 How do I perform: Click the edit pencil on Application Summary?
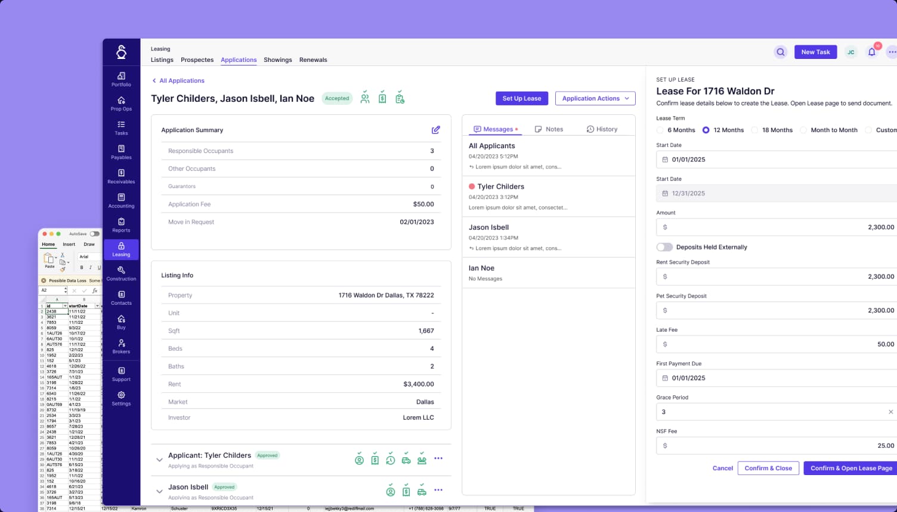[436, 129]
